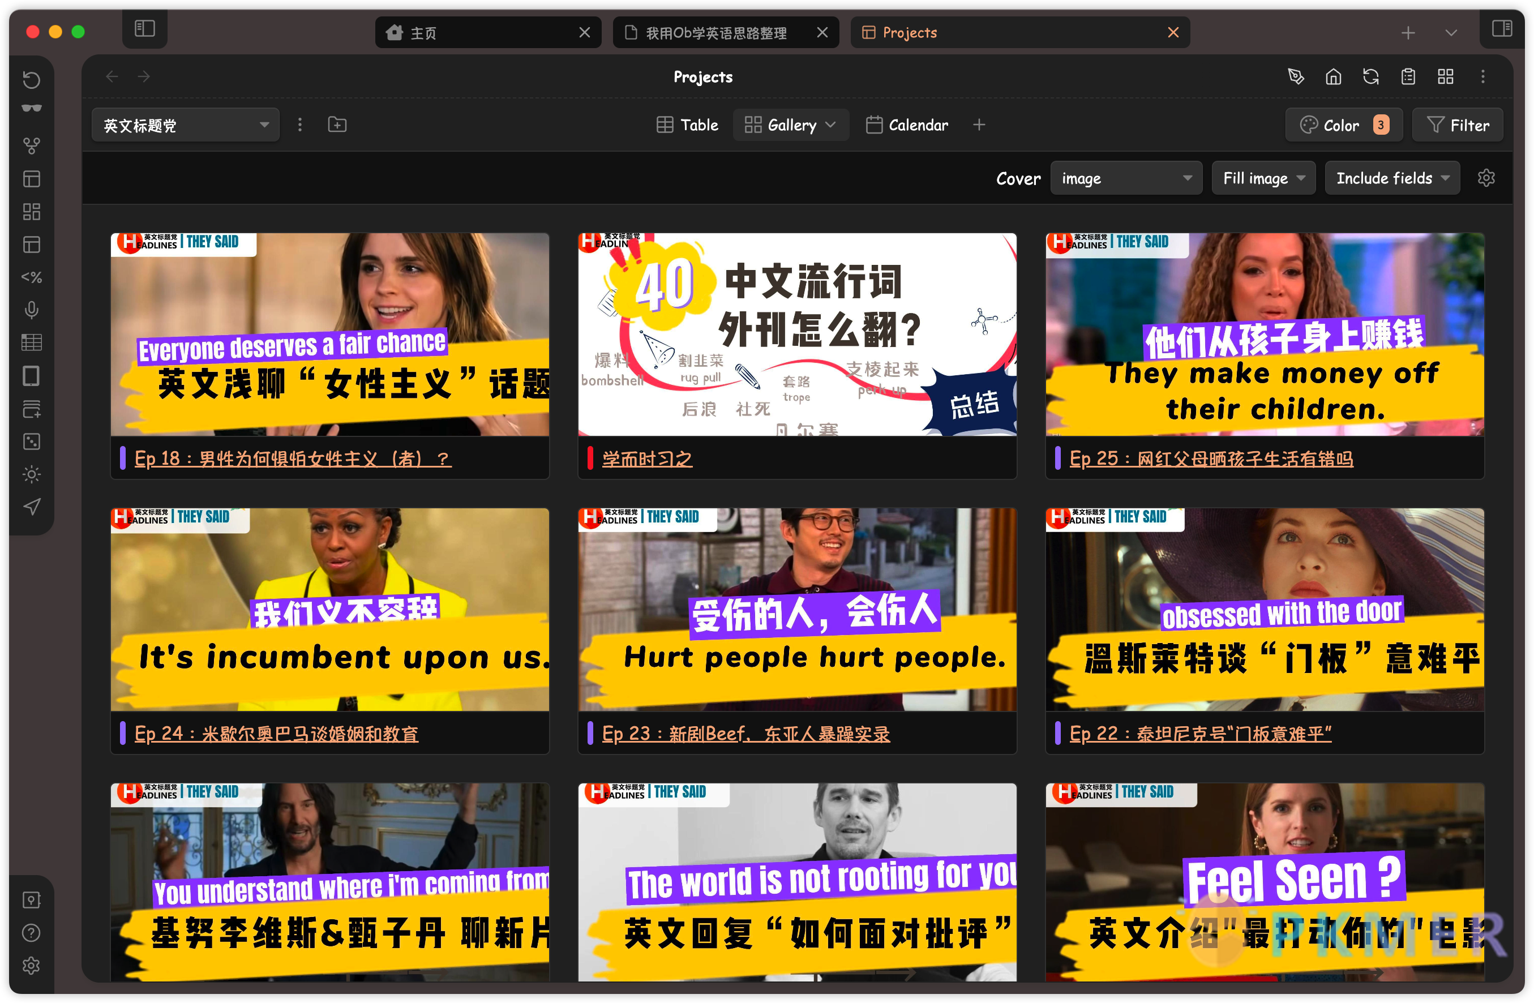Create new note with folder-plus icon
This screenshot has height=1003, width=1534.
tap(337, 125)
